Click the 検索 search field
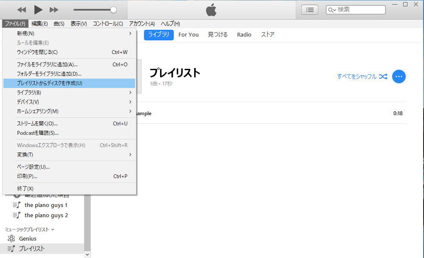The height and width of the screenshot is (258, 424). [x=356, y=10]
